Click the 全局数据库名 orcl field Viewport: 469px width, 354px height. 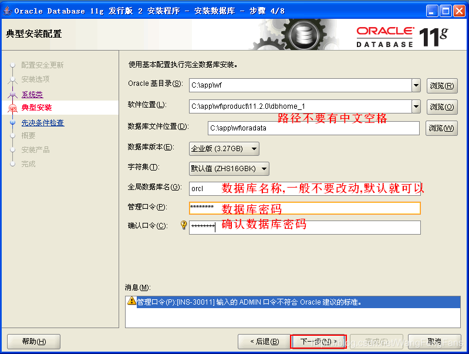(305, 189)
